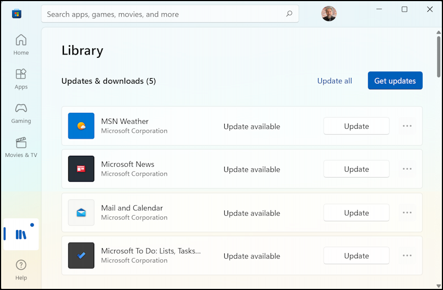Update the Mail and Calendar app
This screenshot has width=443, height=290.
356,212
